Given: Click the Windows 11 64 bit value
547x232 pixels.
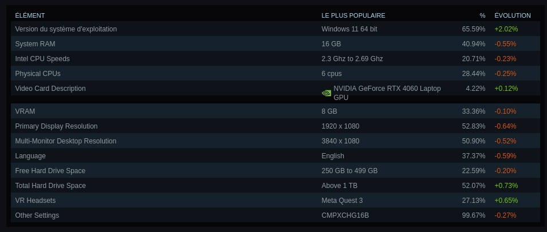Looking at the screenshot, I should tap(349, 29).
